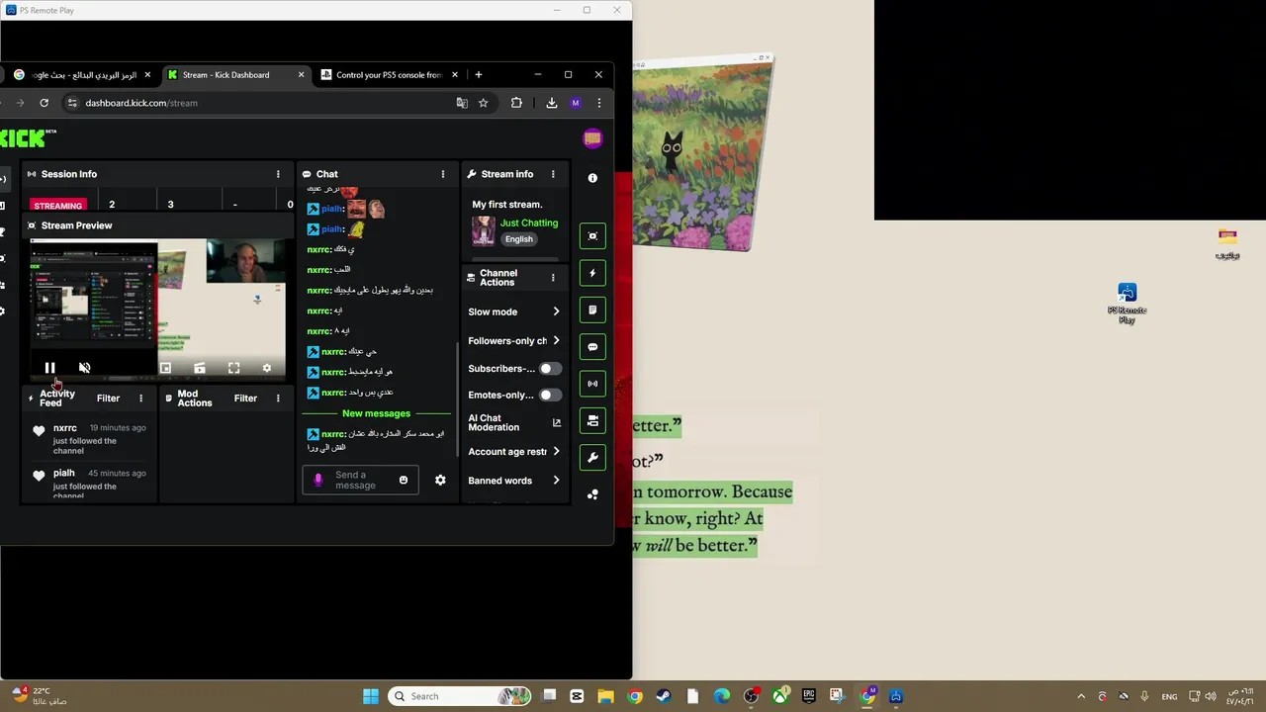Open emoji picker in chat input
This screenshot has height=712, width=1266.
pyautogui.click(x=403, y=481)
